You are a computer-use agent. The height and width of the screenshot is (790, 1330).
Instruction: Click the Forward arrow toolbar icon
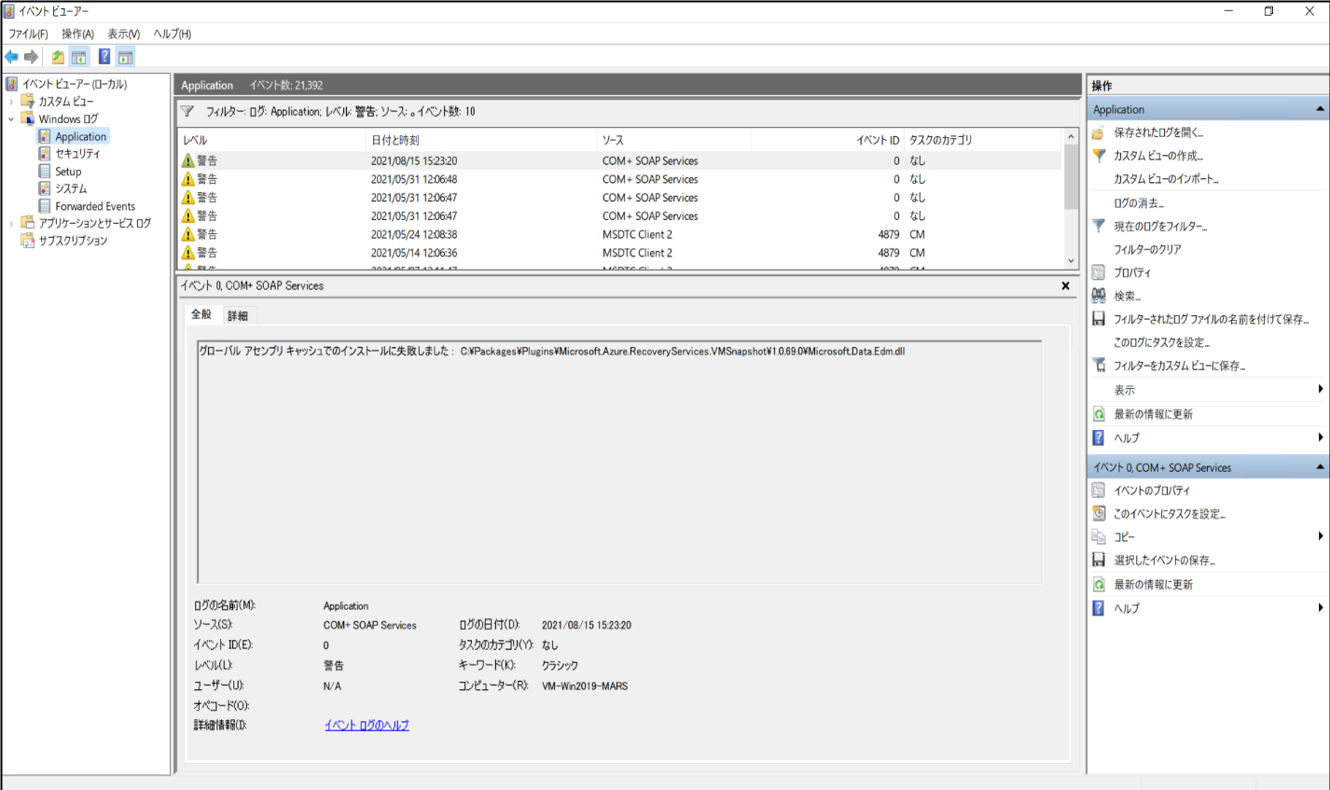click(32, 57)
